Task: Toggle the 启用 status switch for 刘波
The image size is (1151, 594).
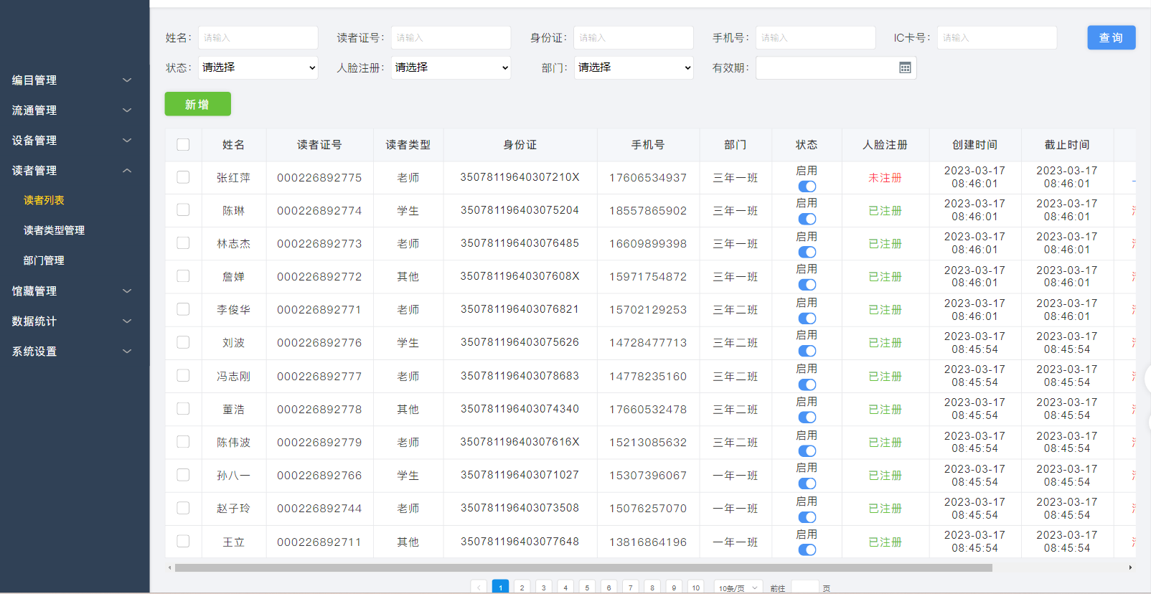Action: (807, 351)
